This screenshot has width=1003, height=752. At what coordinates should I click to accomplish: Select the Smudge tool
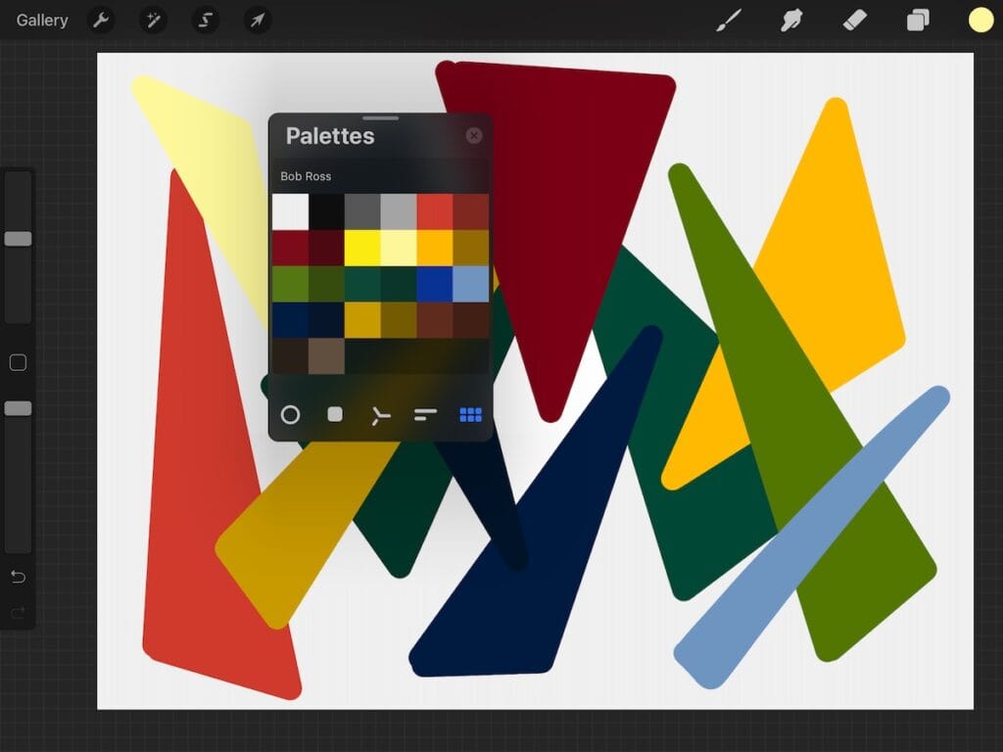pos(792,19)
